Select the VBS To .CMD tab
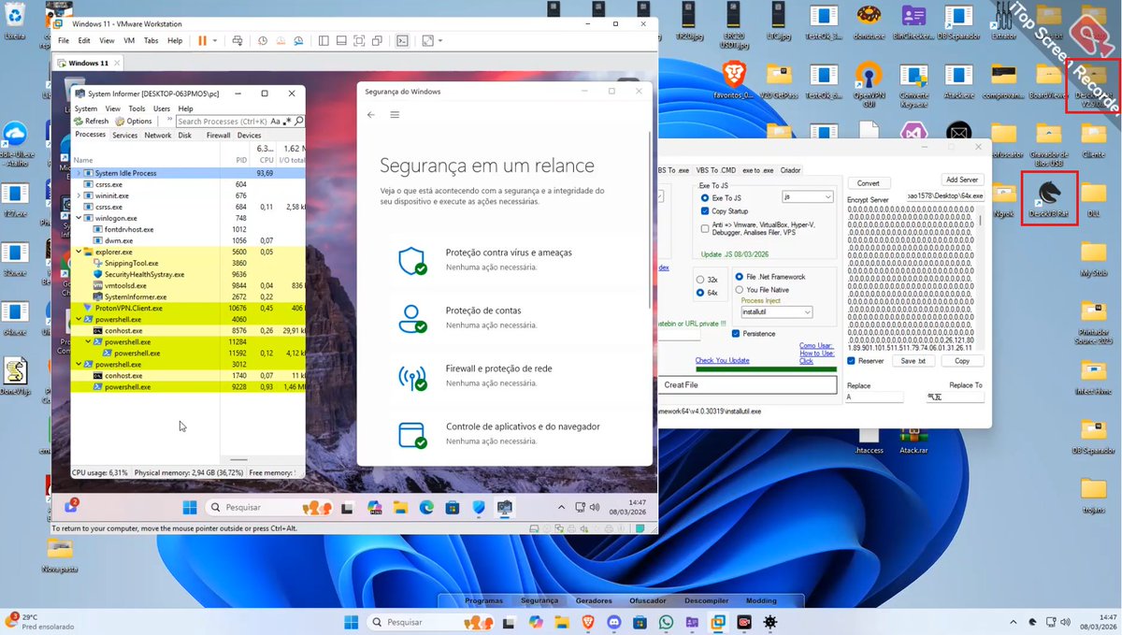Viewport: 1122px width, 635px height. 715,170
